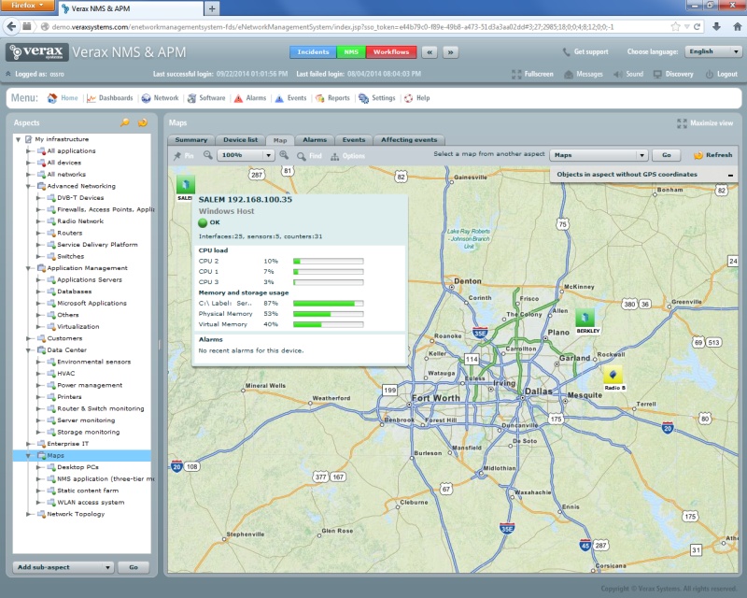Open the Maps aspect selection dropdown
Image resolution: width=747 pixels, height=598 pixels.
599,155
